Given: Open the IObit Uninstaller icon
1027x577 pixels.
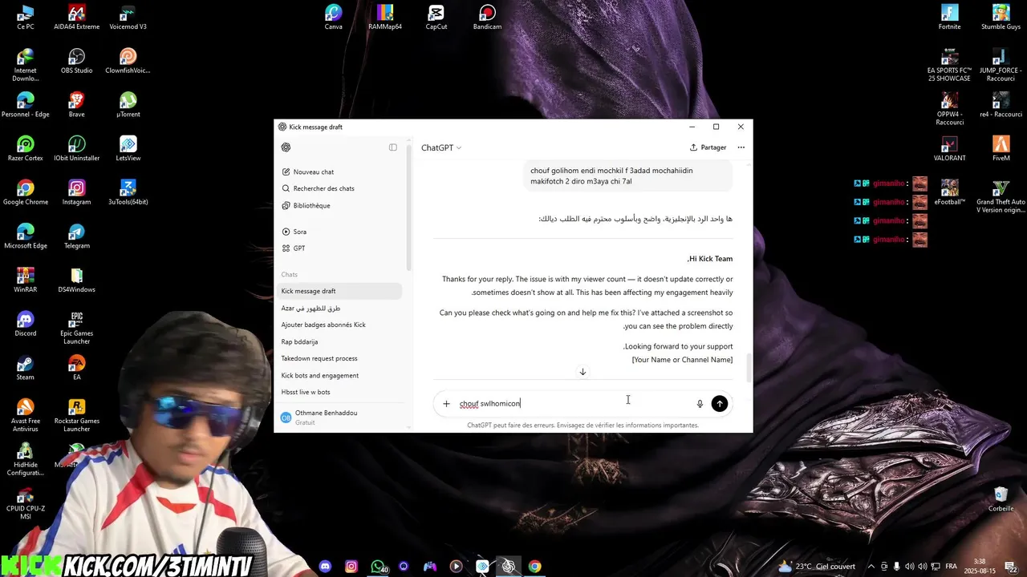Looking at the screenshot, I should click(77, 149).
